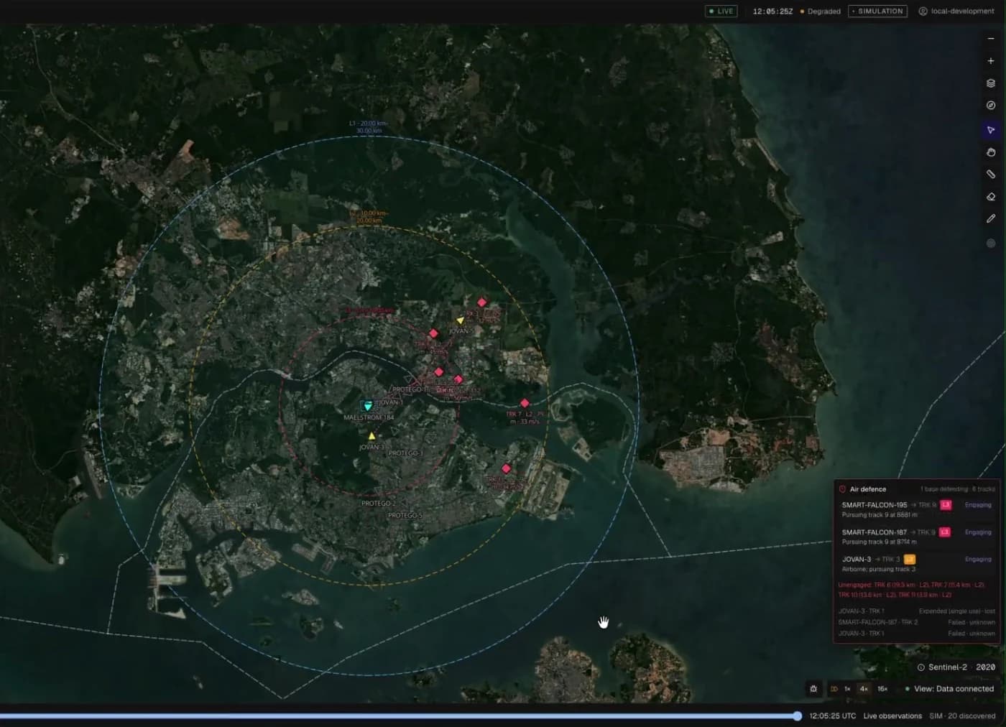Click the orange playback icon beside 1x
Viewport: 1006px width, 727px height.
[x=834, y=689]
